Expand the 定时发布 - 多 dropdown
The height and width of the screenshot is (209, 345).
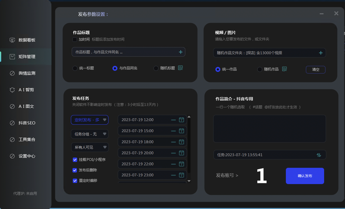click(x=89, y=120)
